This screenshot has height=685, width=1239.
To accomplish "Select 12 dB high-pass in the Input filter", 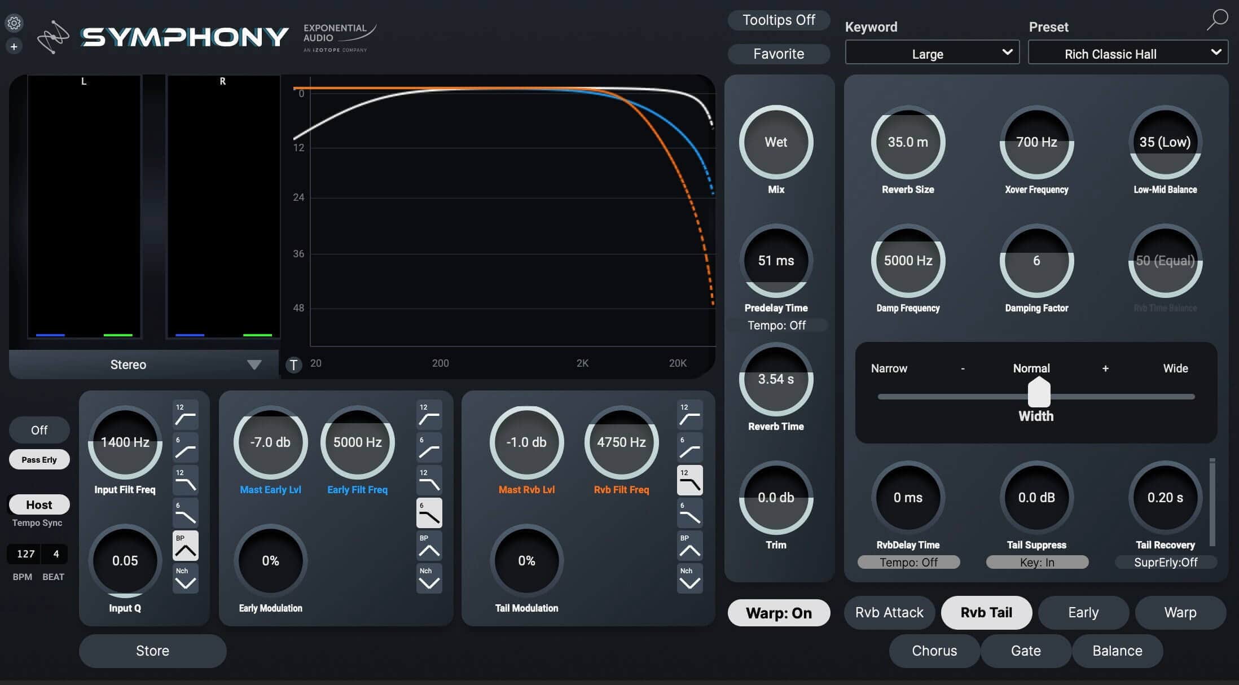I will tap(185, 415).
